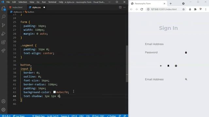Go forward in the Chrome browser

[137, 9]
